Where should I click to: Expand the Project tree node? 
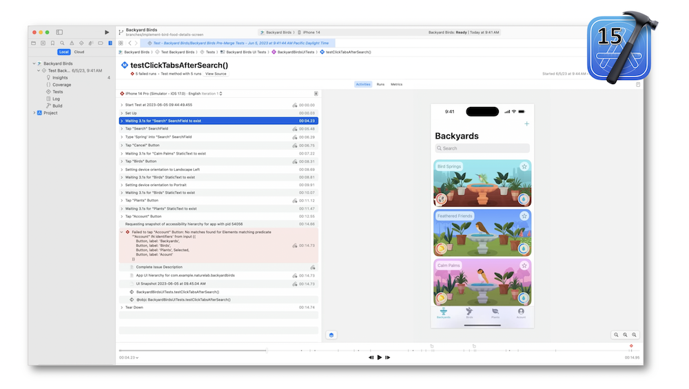[34, 113]
